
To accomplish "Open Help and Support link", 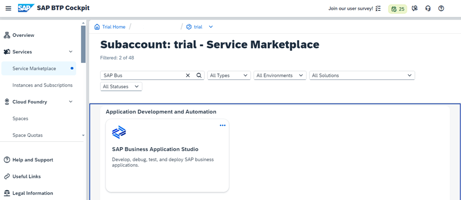I will (x=33, y=160).
